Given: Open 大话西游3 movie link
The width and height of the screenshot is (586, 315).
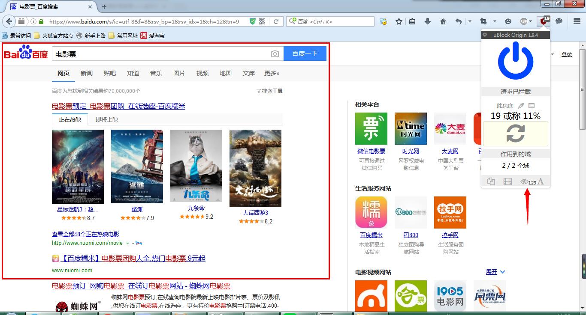Looking at the screenshot, I should tap(255, 213).
